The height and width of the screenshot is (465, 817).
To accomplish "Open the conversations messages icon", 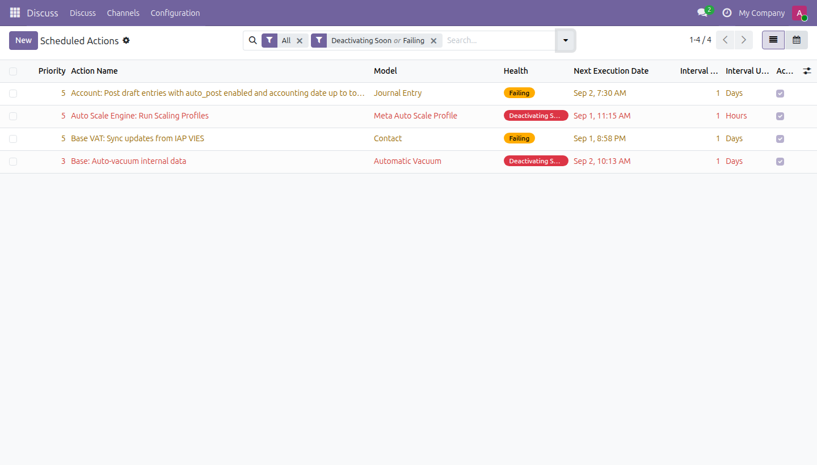I will pos(702,12).
